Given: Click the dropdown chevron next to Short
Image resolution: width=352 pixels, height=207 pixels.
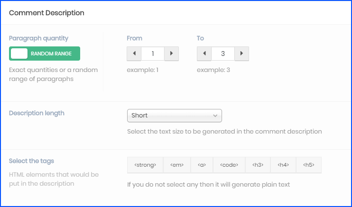Looking at the screenshot, I should [215, 116].
